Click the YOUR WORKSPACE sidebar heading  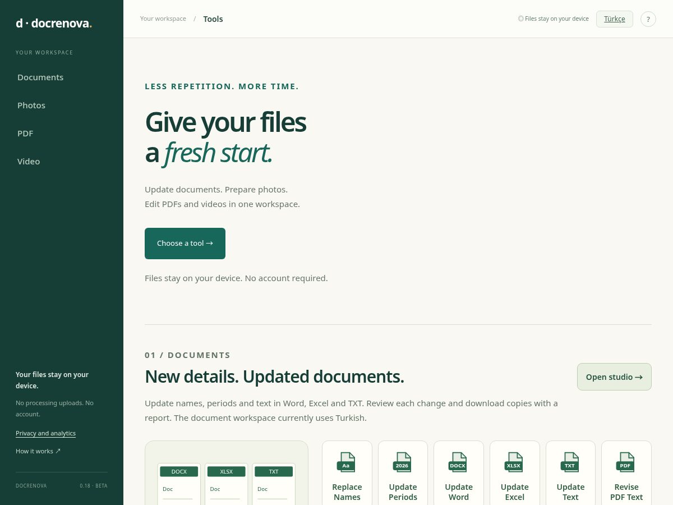coord(44,53)
